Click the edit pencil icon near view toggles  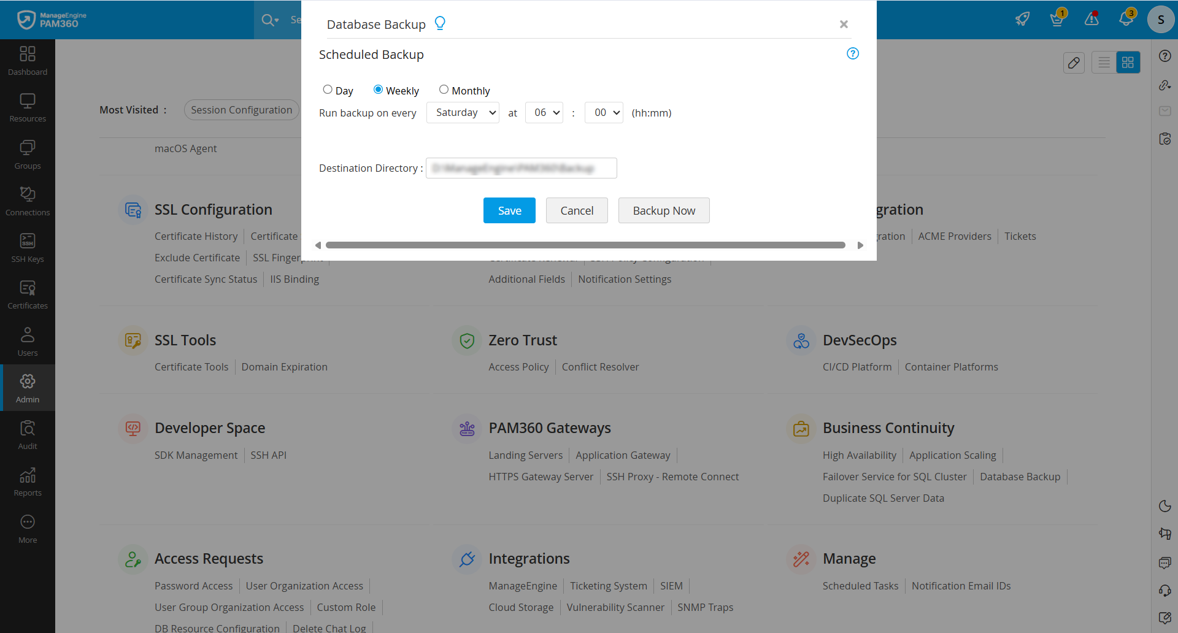tap(1074, 63)
